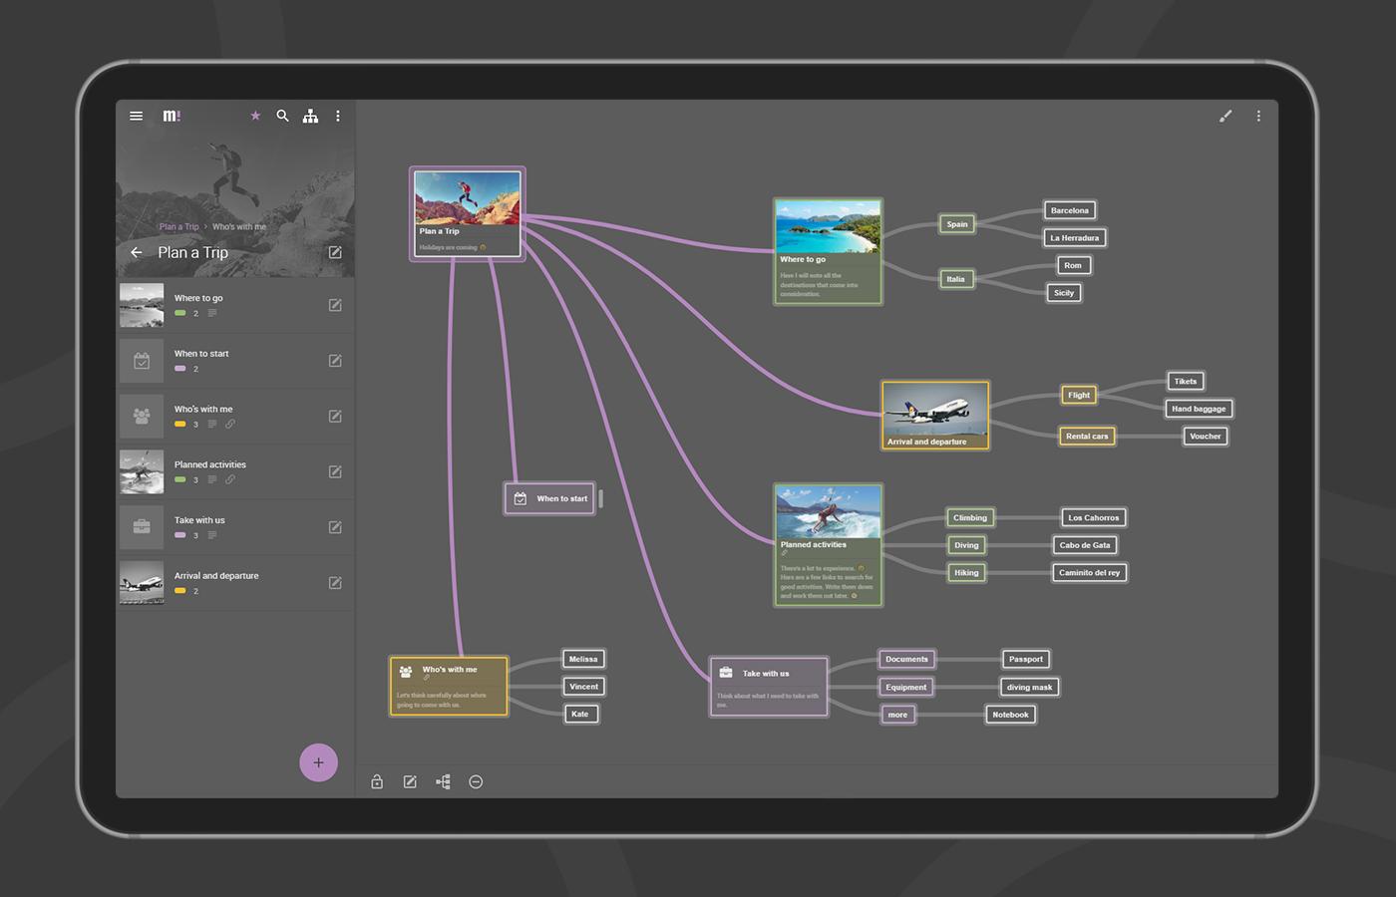1396x897 pixels.
Task: Click the Italia node
Action: (x=955, y=279)
